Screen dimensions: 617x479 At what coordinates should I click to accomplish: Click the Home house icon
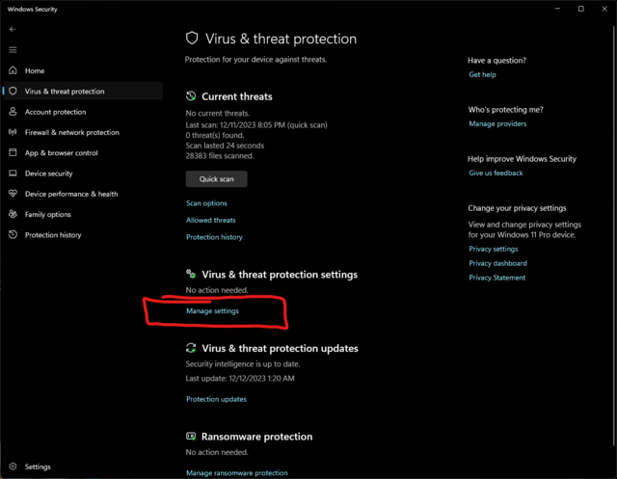pos(13,70)
